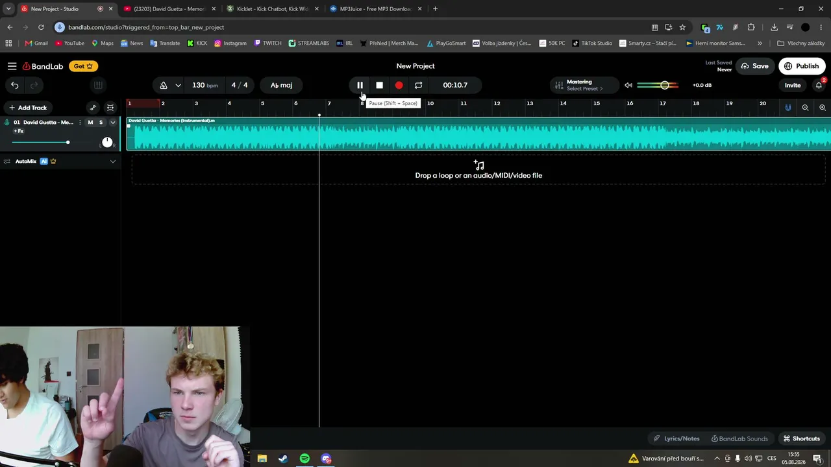The image size is (831, 467).
Task: Change the 4 / 4 time signature
Action: (x=240, y=85)
